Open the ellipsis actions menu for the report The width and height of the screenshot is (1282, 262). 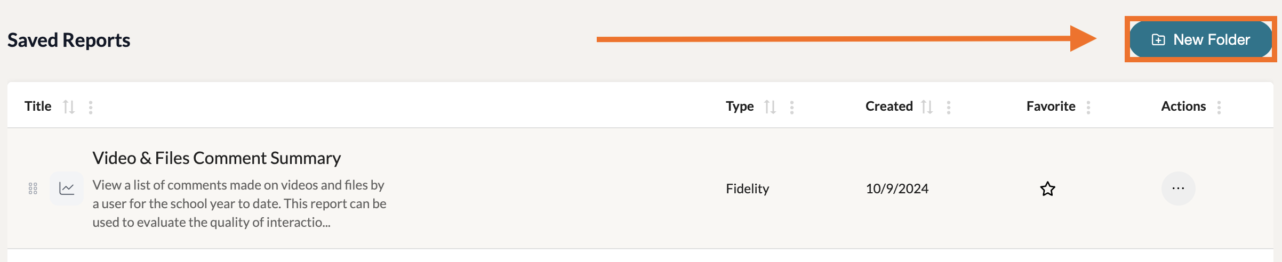click(1179, 189)
